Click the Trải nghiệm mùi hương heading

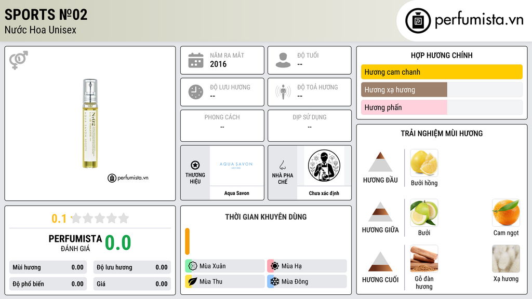(x=442, y=133)
